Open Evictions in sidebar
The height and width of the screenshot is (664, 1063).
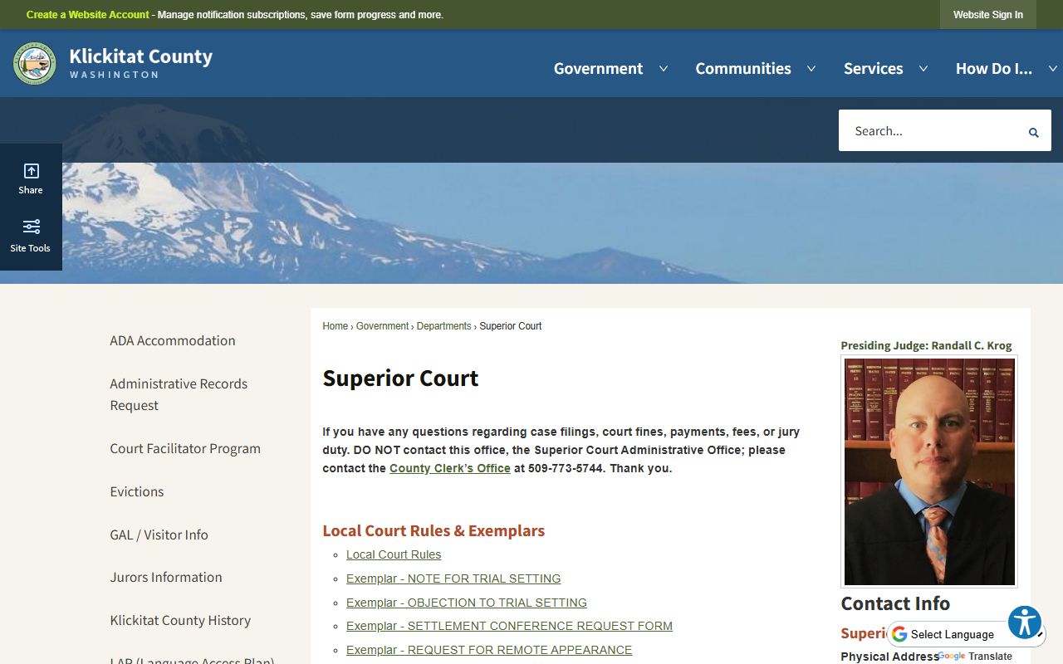pos(137,491)
